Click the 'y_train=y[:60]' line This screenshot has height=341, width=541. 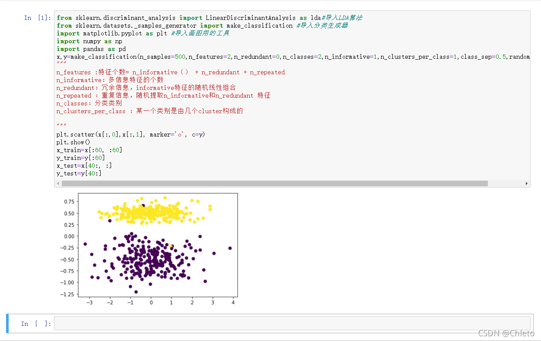coord(81,158)
